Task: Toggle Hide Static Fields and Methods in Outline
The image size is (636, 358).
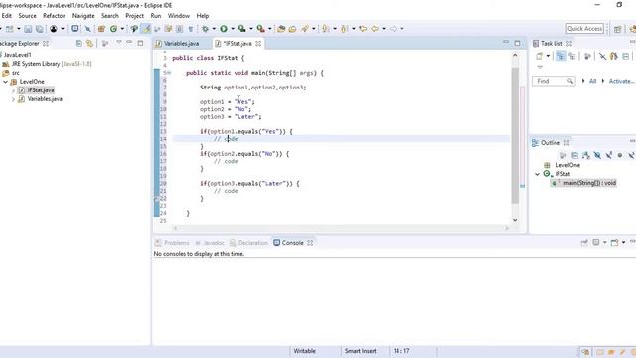Action: (x=609, y=155)
